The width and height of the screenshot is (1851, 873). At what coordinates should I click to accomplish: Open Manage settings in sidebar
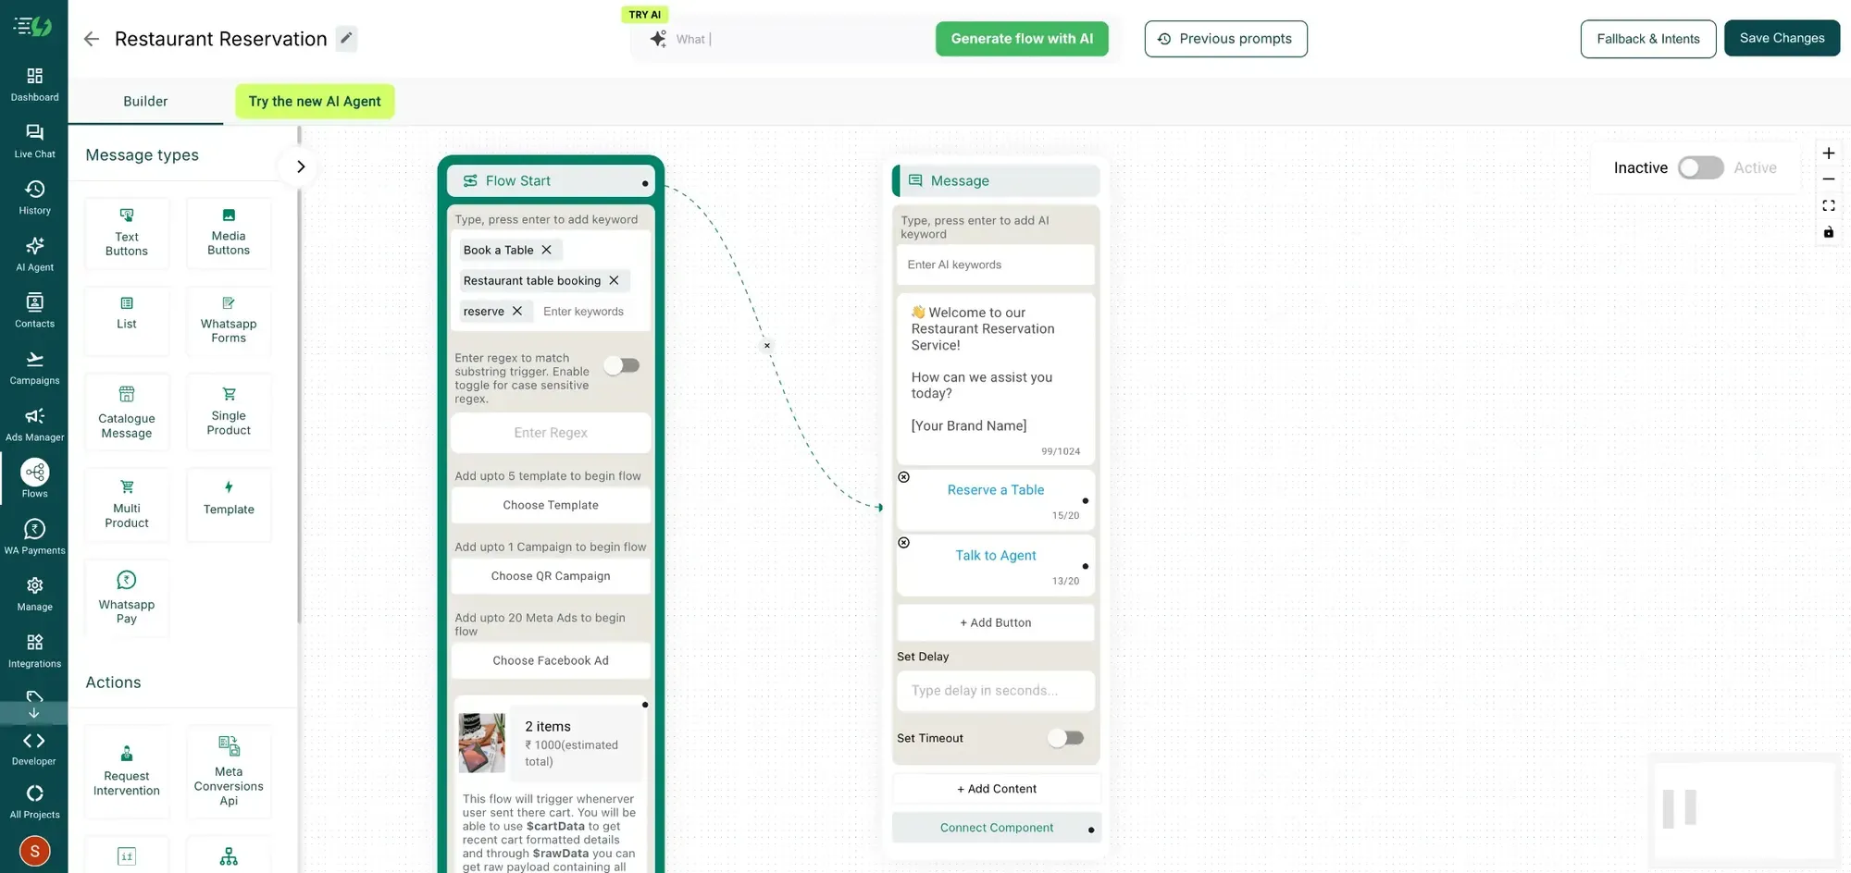34,594
